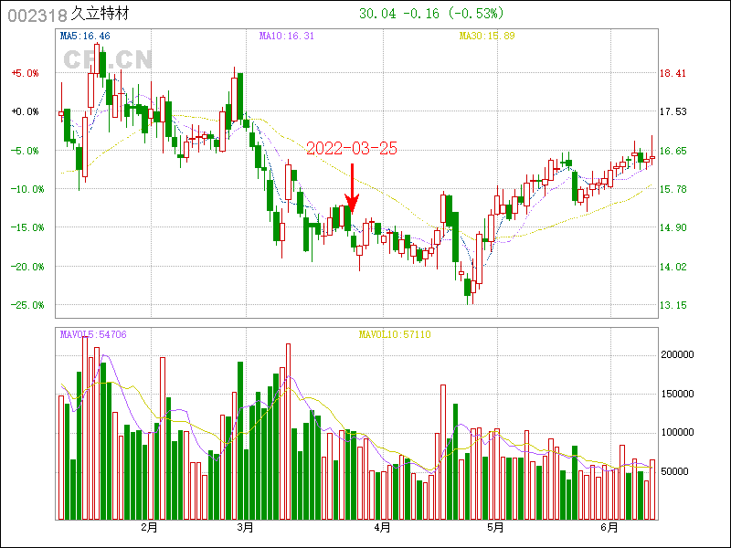Jump to the 3月 month label on the axis
Viewport: 731px width, 548px height.
point(244,528)
